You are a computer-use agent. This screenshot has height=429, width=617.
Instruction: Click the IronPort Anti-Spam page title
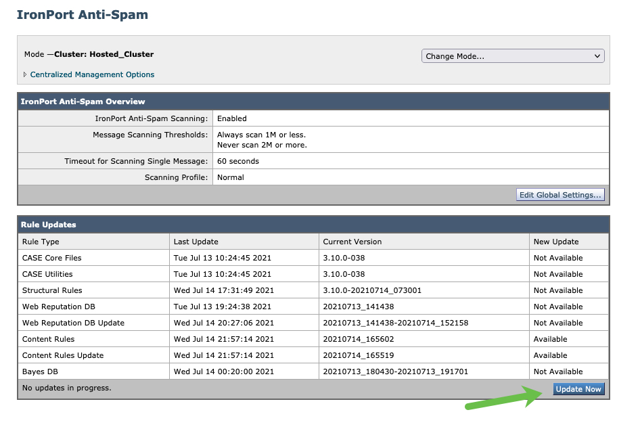83,15
